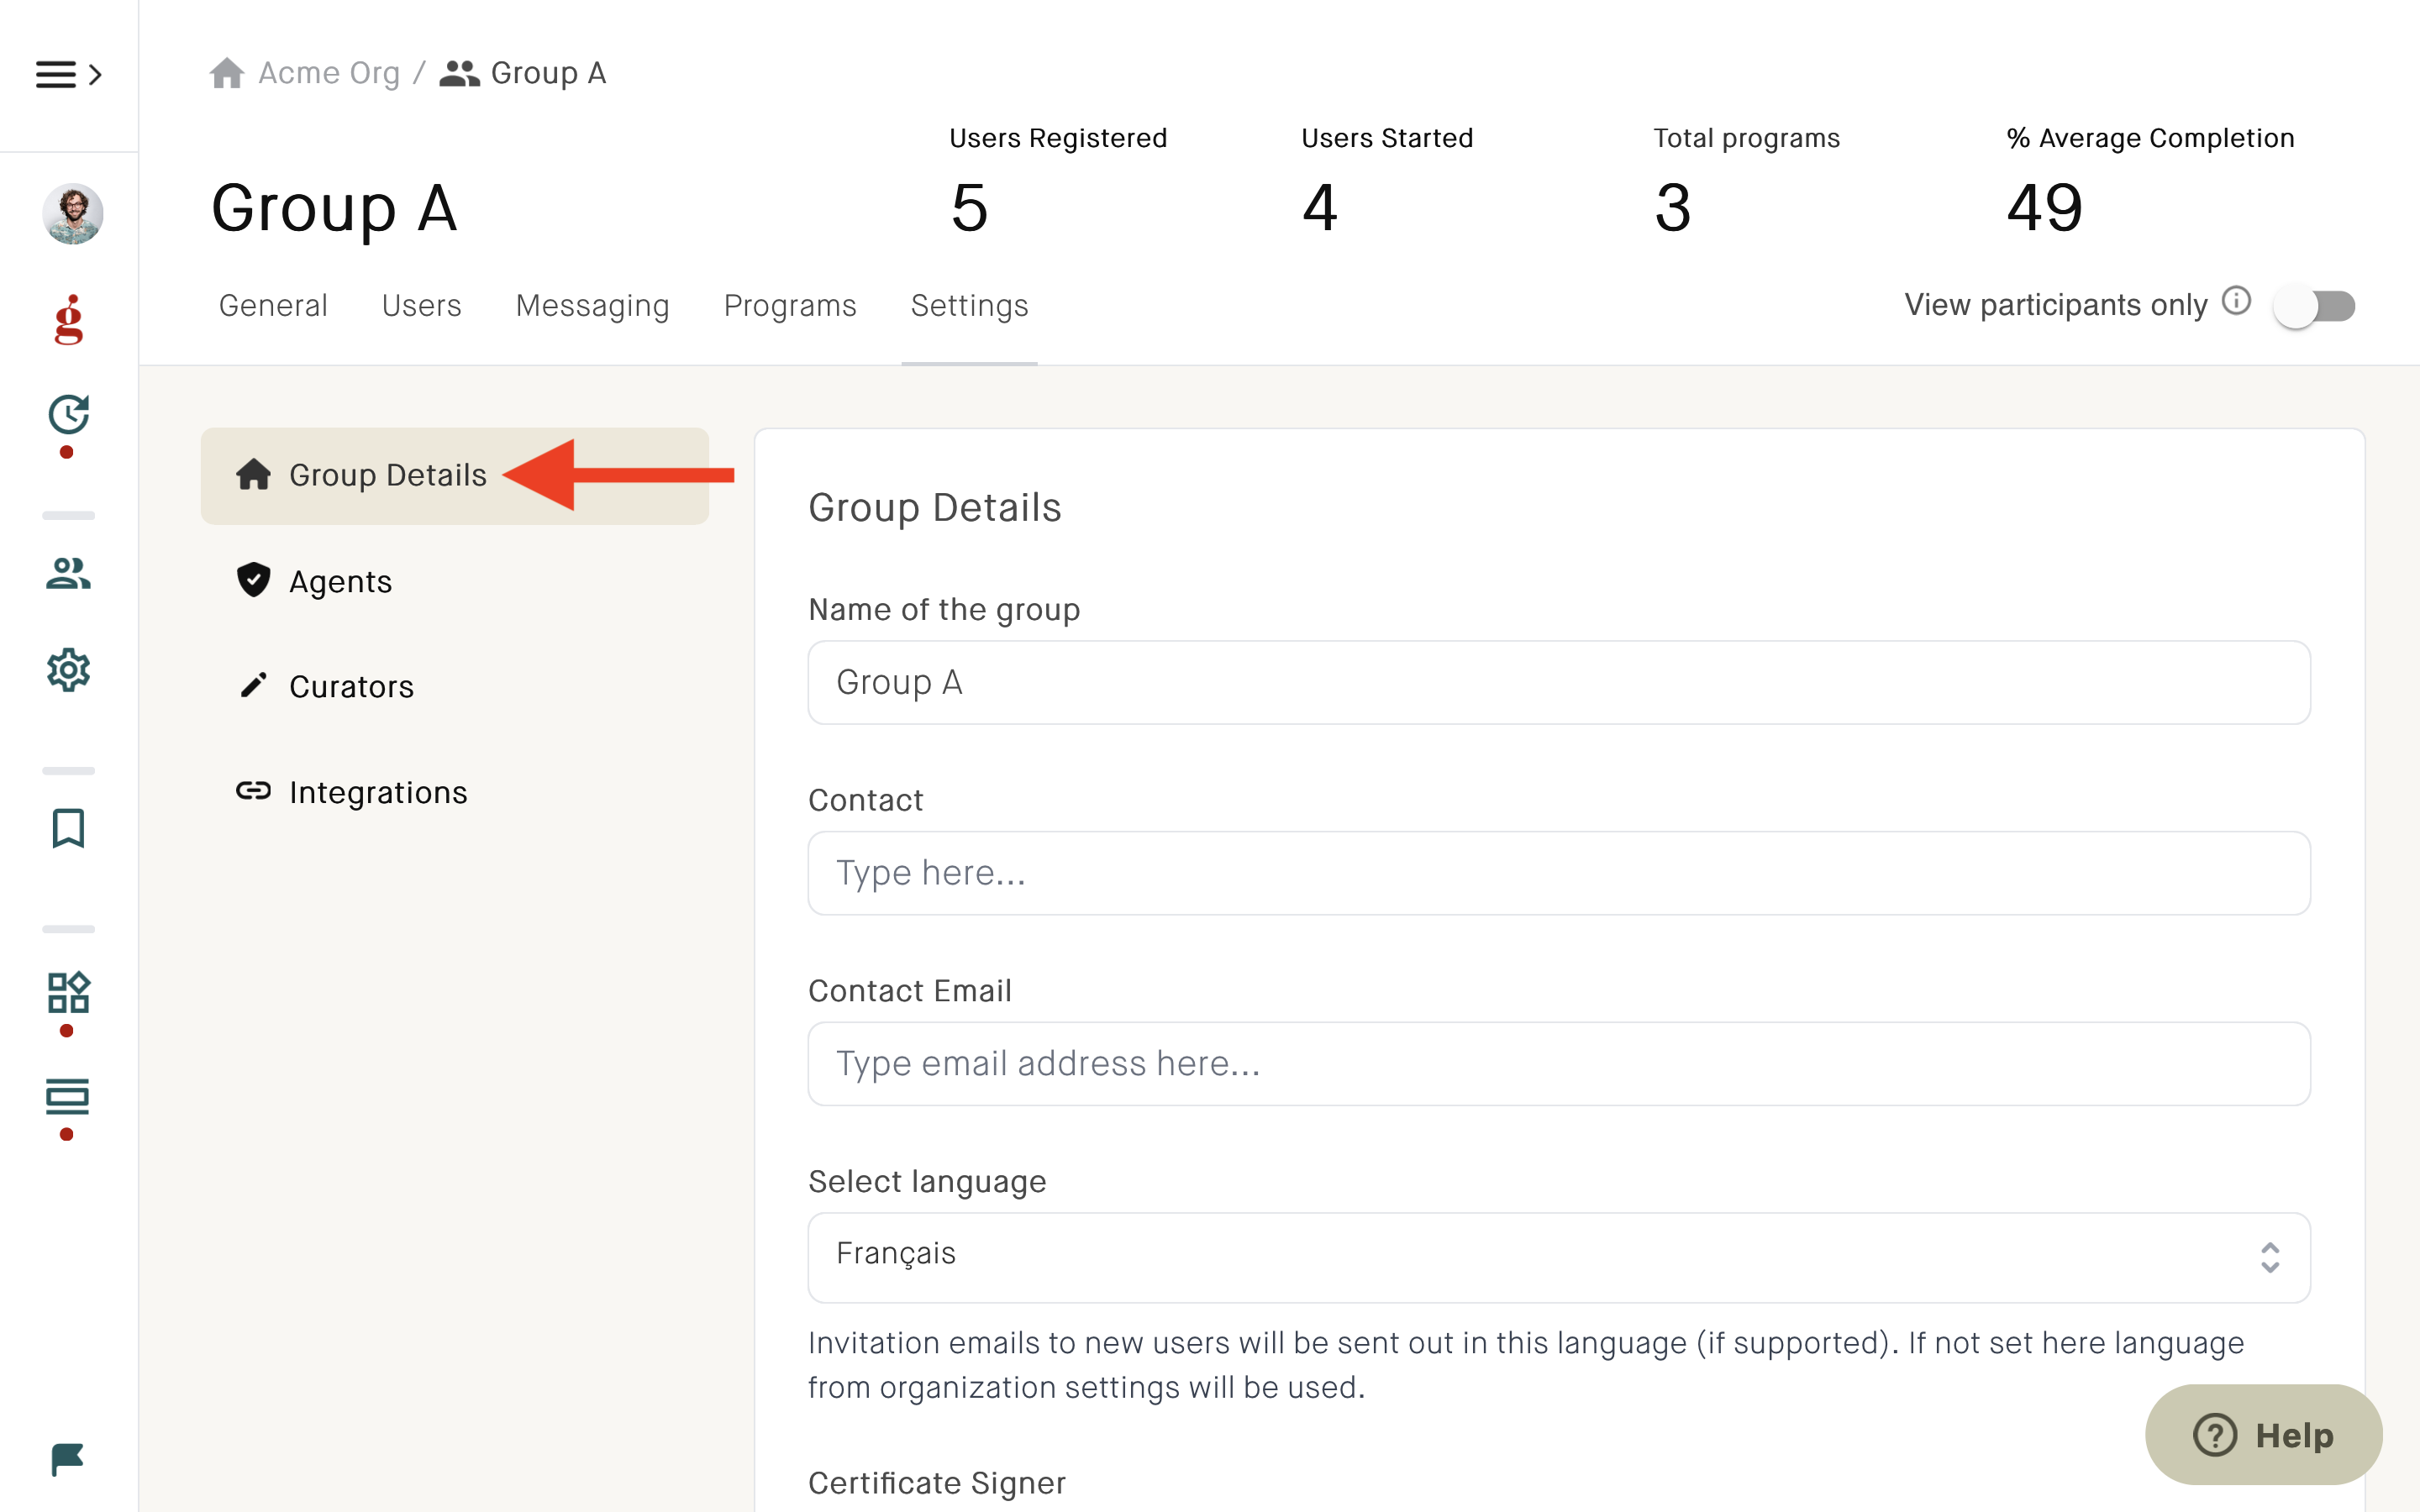This screenshot has width=2420, height=1512.
Task: Click the red 'g' logo icon
Action: point(69,320)
